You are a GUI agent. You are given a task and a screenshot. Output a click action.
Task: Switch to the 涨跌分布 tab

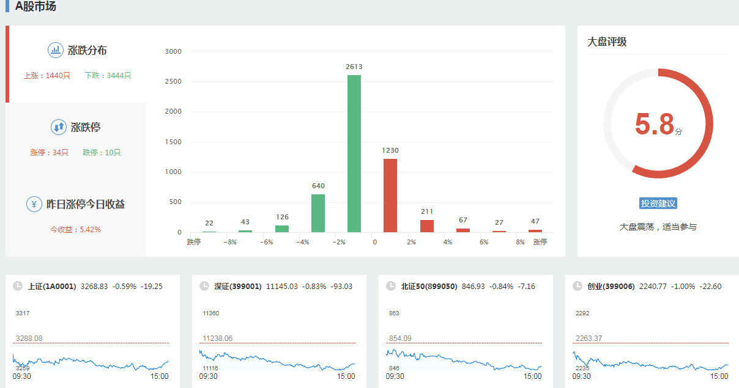pyautogui.click(x=87, y=51)
